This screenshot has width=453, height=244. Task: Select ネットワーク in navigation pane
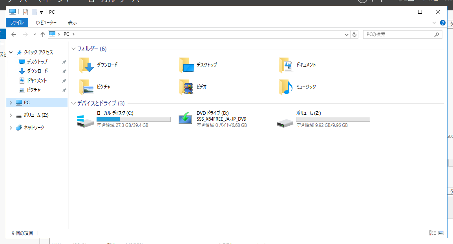pos(34,128)
